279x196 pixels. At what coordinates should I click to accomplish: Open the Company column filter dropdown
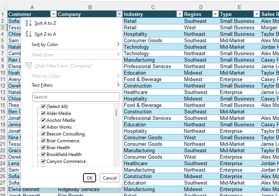coord(119,14)
